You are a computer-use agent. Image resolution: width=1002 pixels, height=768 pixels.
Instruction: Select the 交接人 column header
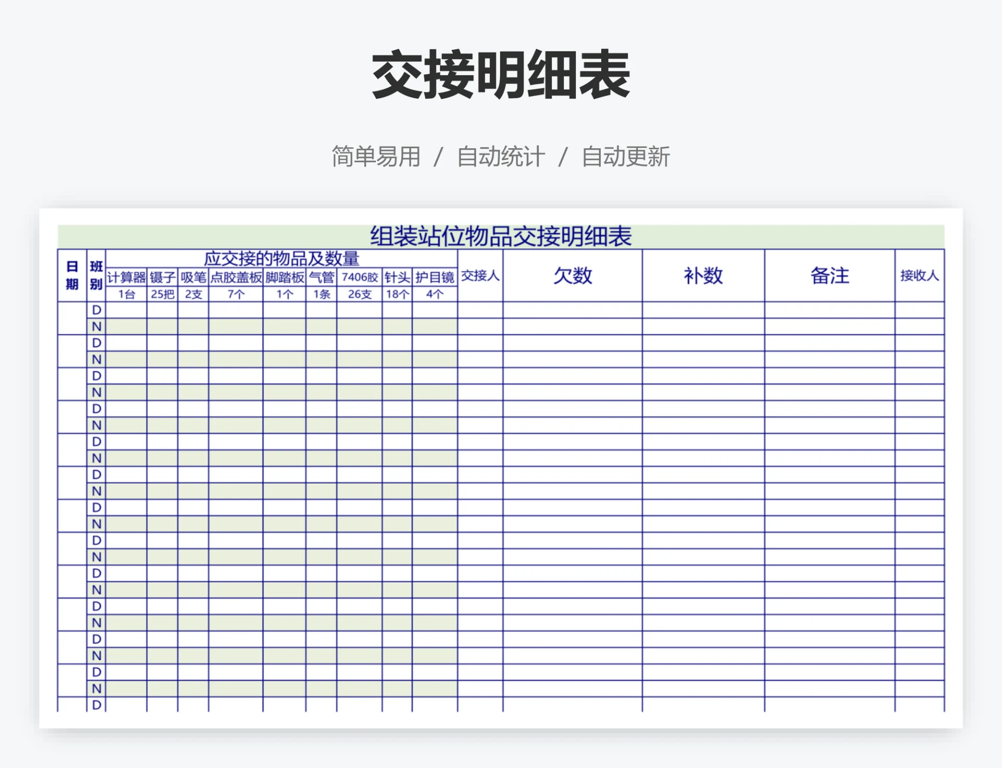pyautogui.click(x=479, y=277)
